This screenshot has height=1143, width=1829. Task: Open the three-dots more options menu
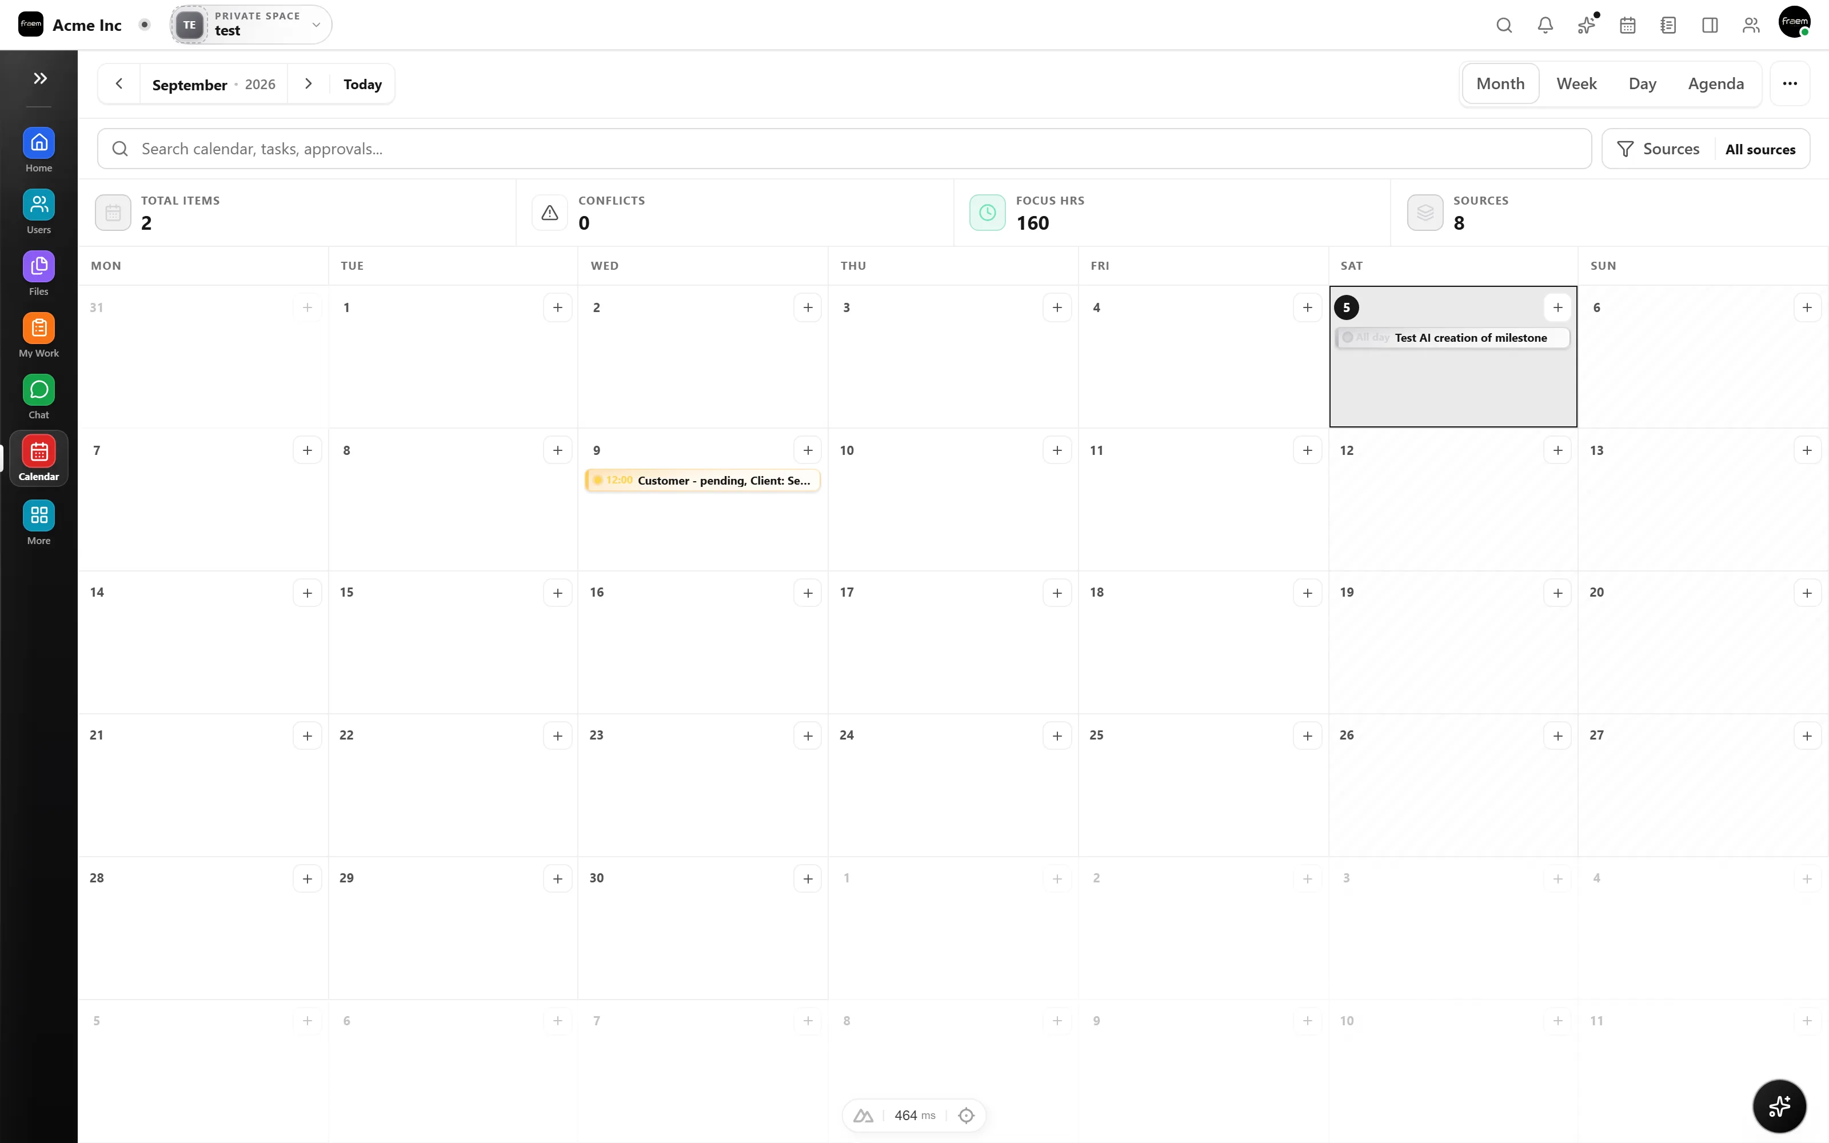[x=1790, y=84]
